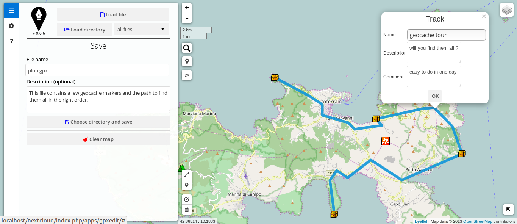Screen dimensions: 517x224
Task: Click the green tree marker
Action: (x=181, y=168)
